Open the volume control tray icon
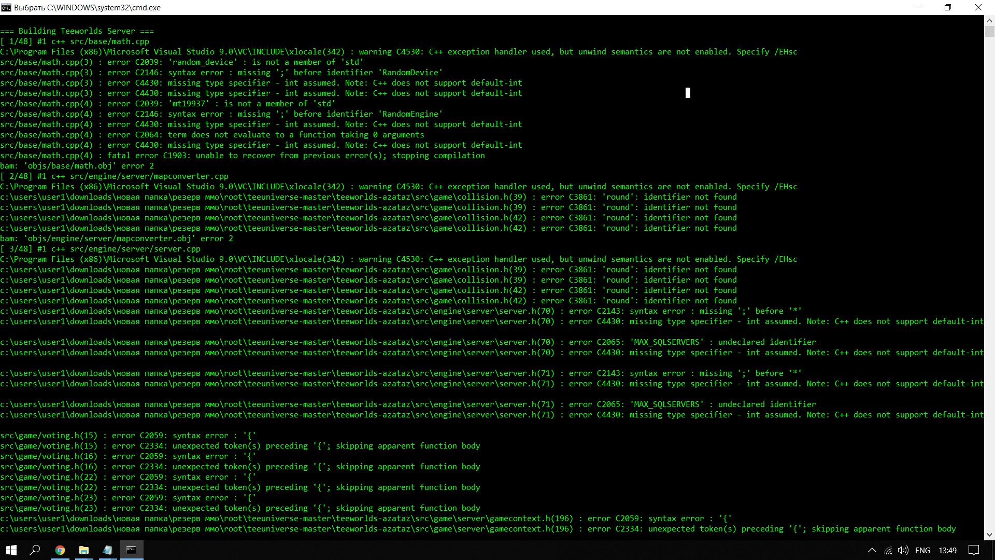The width and height of the screenshot is (995, 560). 903,551
